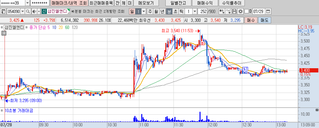Click the add line indicator icon
319x128 pixels.
(x=229, y=11)
